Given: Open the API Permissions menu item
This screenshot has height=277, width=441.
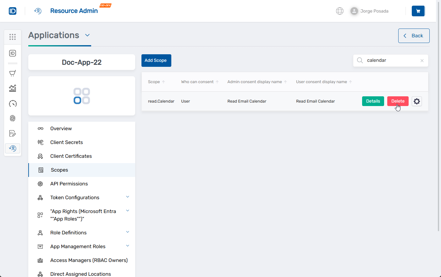Looking at the screenshot, I should 69,184.
